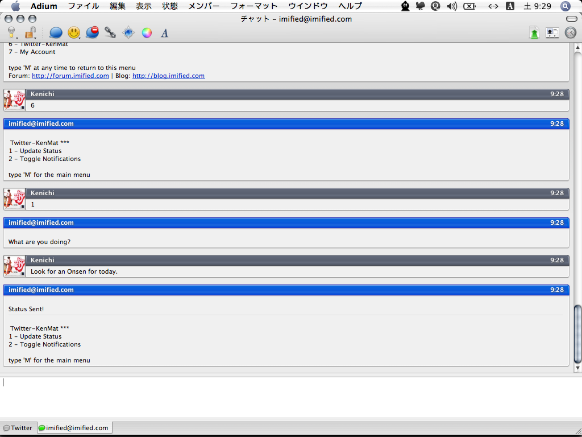Click the volume icon in menu bar
The image size is (582, 437).
[452, 6]
